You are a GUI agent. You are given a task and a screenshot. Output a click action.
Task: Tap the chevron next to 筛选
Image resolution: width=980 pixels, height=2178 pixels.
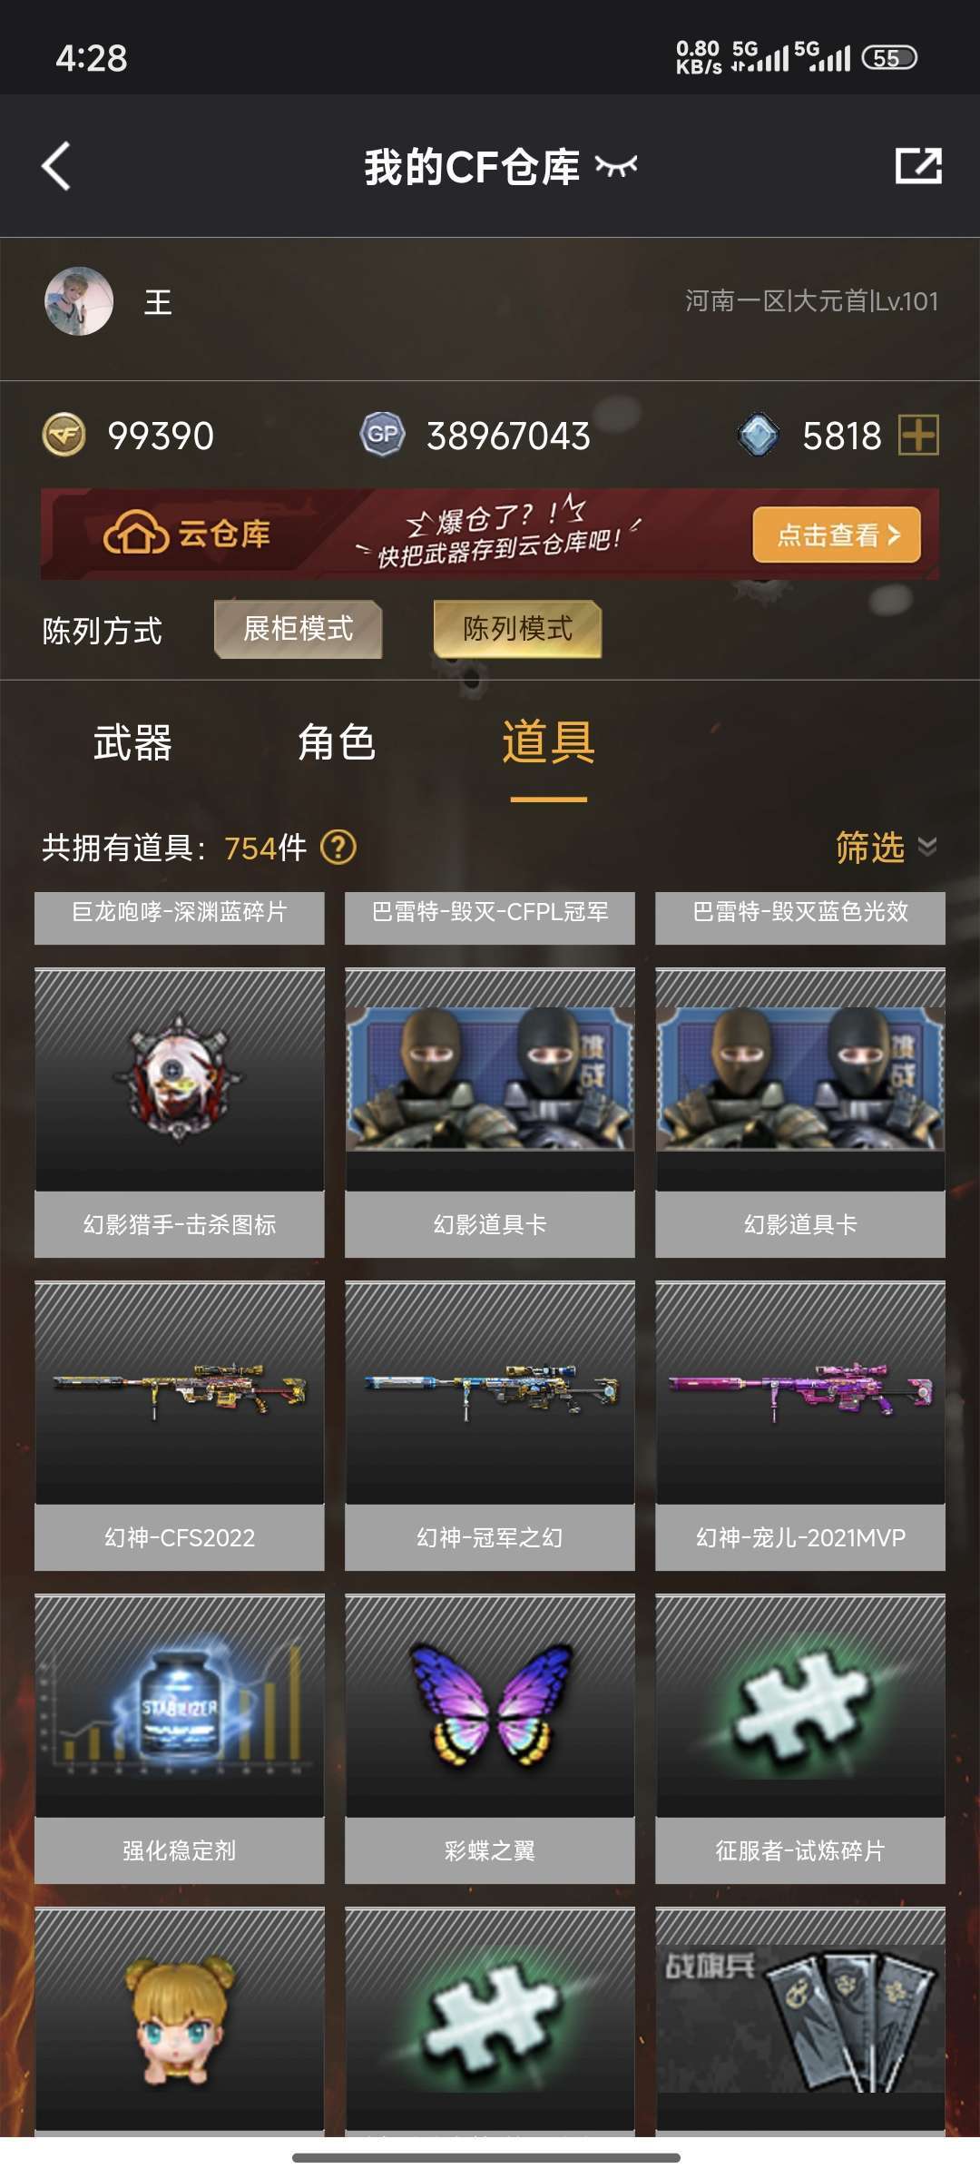point(927,848)
